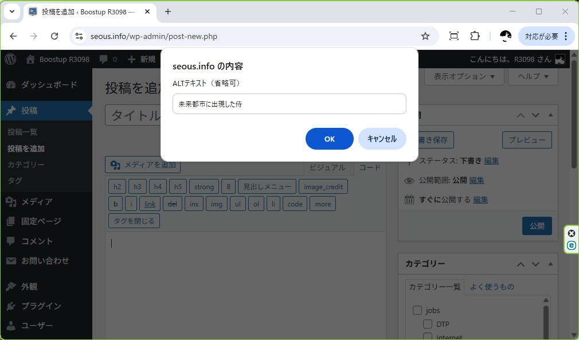The image size is (579, 340).
Task: Click the WordPress logo icon
Action: click(x=10, y=59)
